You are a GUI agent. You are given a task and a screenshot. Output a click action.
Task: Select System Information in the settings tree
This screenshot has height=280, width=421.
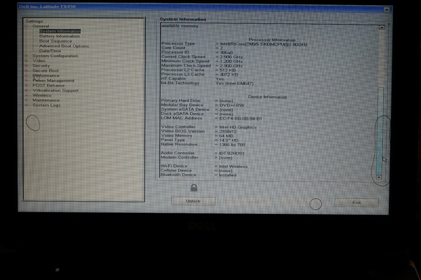pyautogui.click(x=60, y=31)
